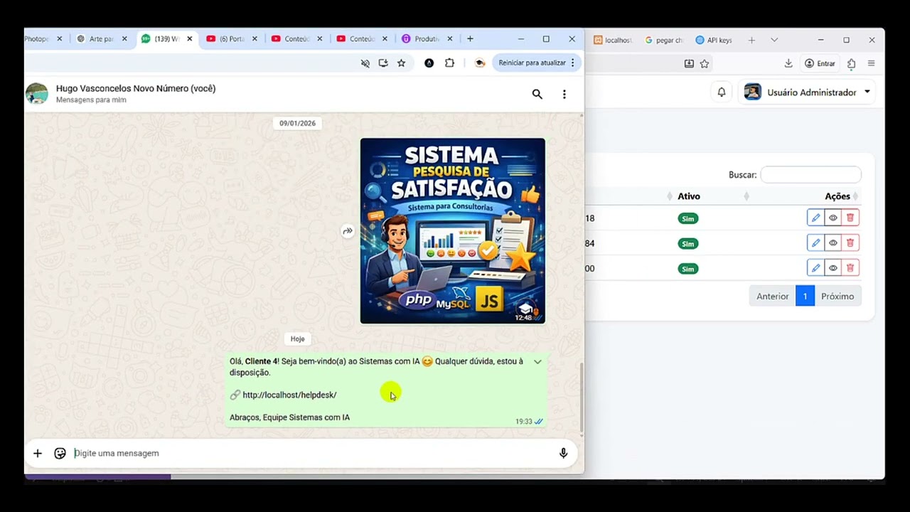
Task: Open the emoji picker in WhatsApp
Action: point(60,453)
